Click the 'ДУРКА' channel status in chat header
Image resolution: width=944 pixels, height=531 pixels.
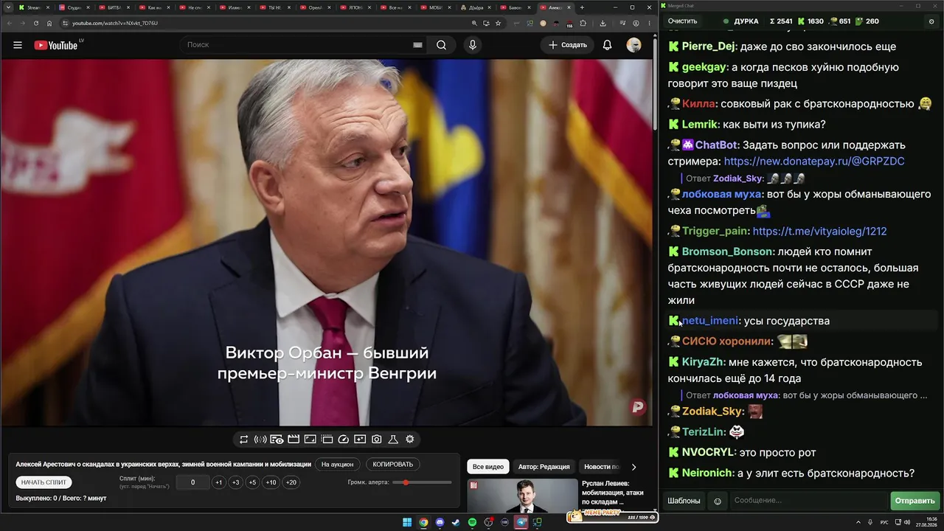(740, 21)
